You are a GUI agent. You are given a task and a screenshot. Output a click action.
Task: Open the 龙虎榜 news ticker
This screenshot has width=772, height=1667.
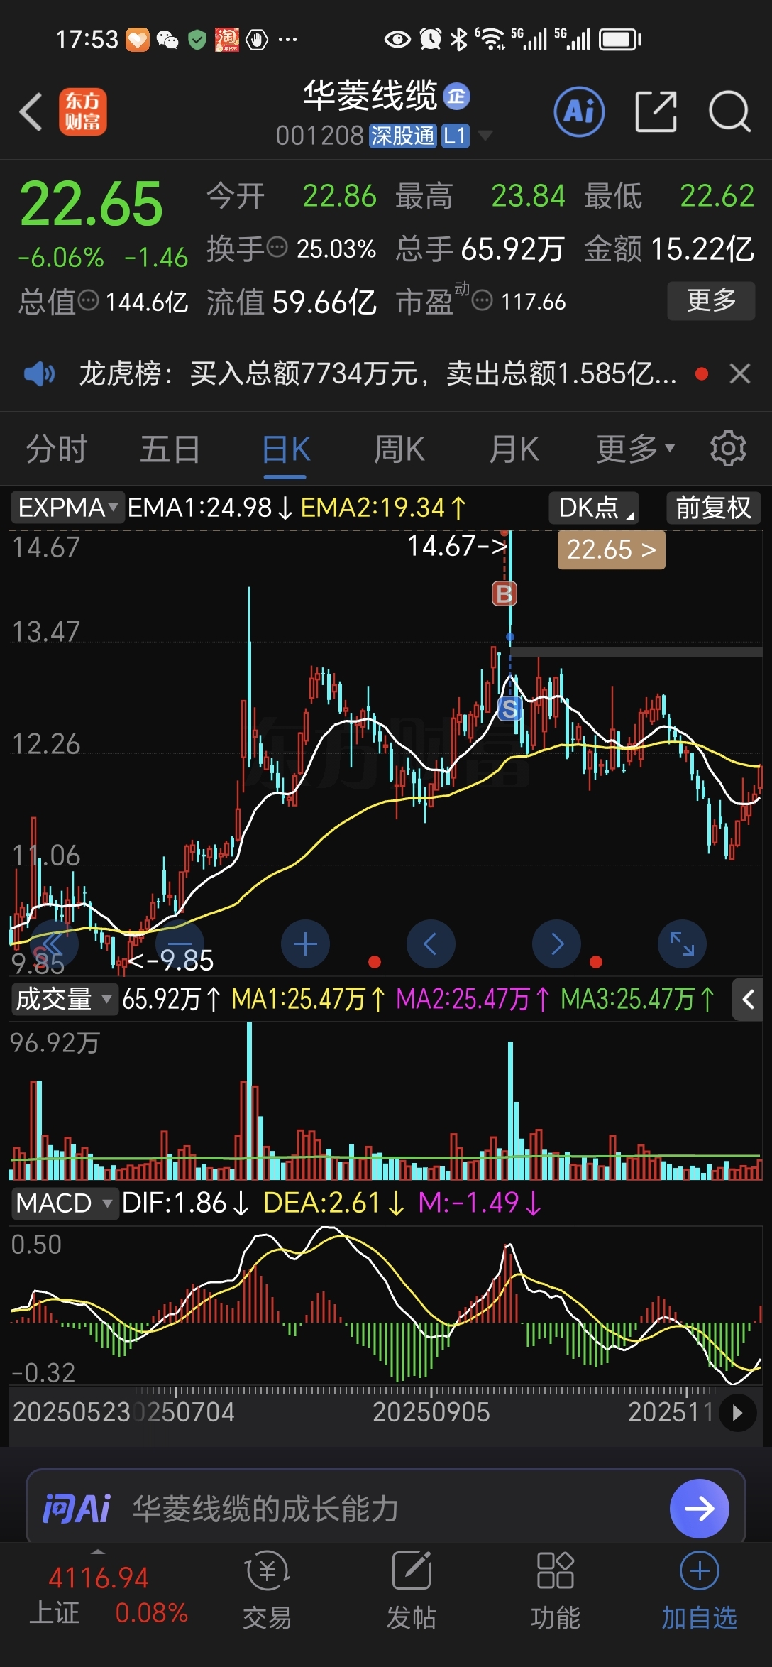point(377,373)
